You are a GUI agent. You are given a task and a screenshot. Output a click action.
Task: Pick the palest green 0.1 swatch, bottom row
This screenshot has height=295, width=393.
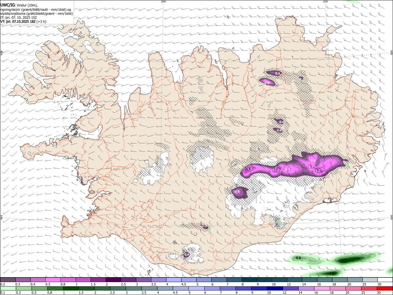click(x=8, y=289)
